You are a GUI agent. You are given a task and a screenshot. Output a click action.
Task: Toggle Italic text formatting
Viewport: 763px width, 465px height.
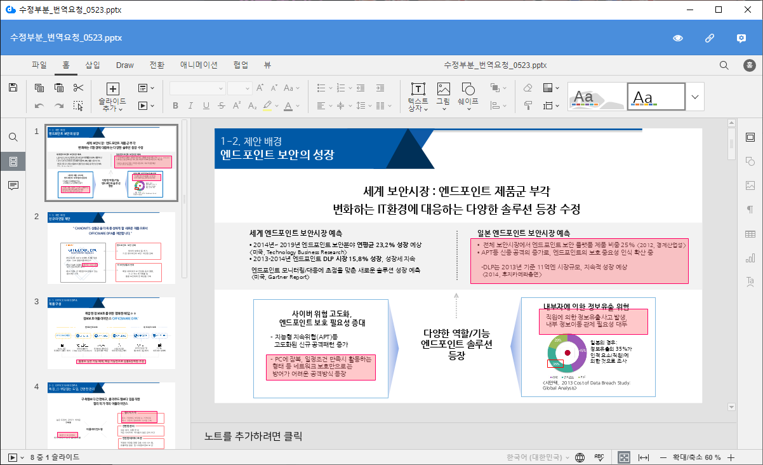[190, 105]
